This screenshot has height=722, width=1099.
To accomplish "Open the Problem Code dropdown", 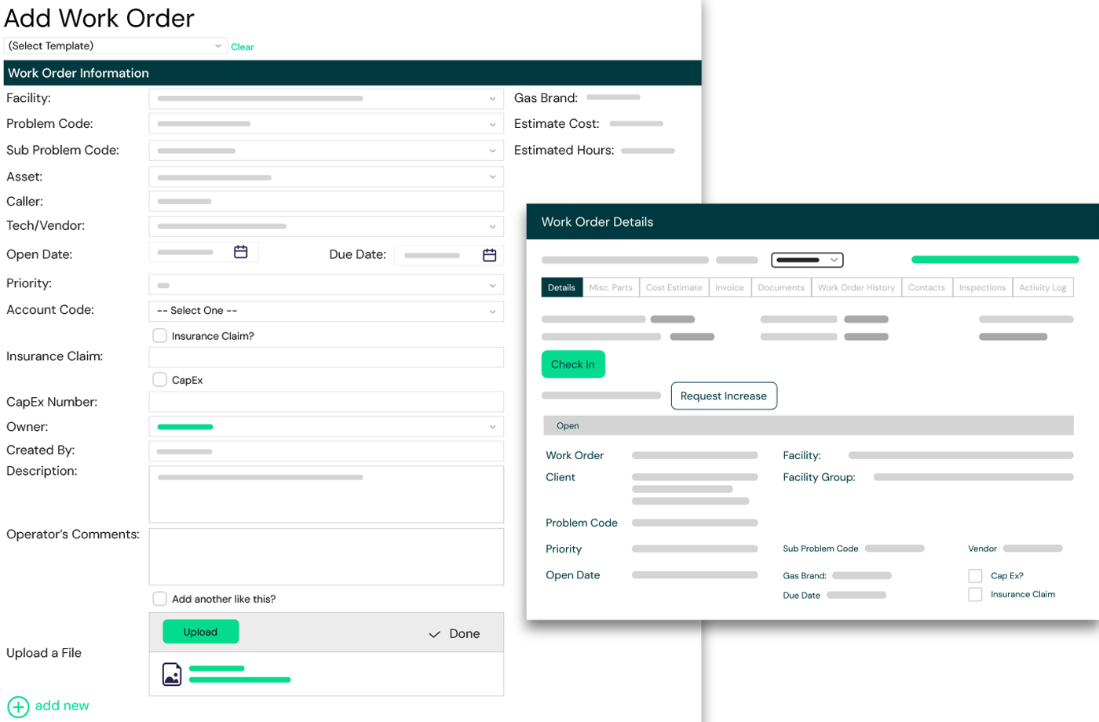I will tap(327, 124).
